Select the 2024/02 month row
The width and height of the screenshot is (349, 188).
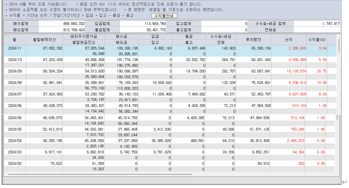click(14, 164)
